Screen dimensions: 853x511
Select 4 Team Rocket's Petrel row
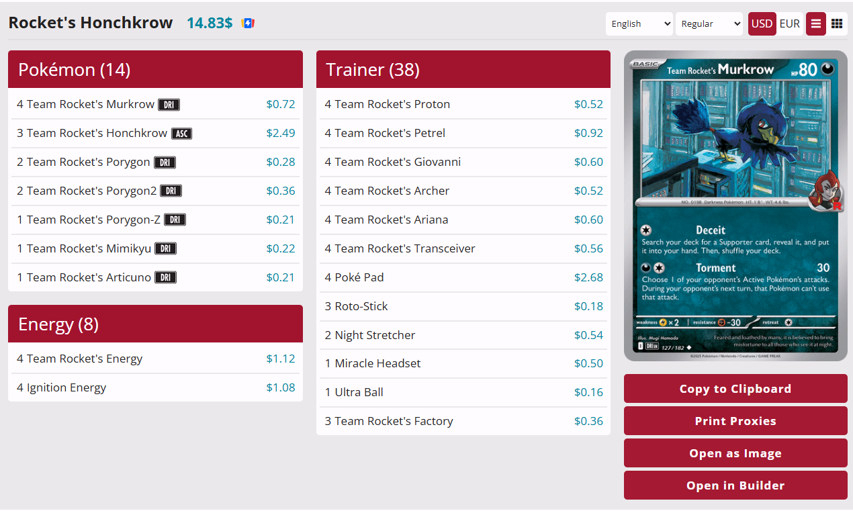[463, 134]
